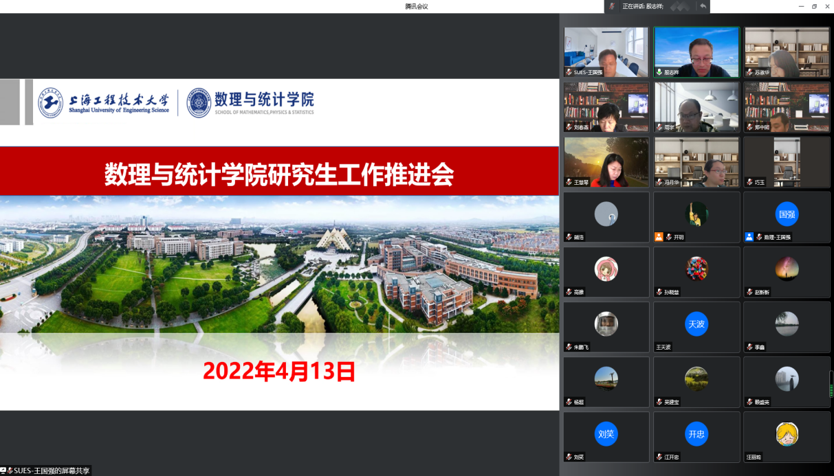
Task: Click the muted mic icon in top speaker bar
Action: pos(613,6)
